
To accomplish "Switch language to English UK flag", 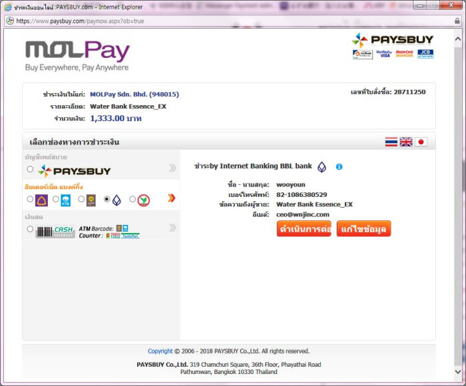I will point(406,142).
